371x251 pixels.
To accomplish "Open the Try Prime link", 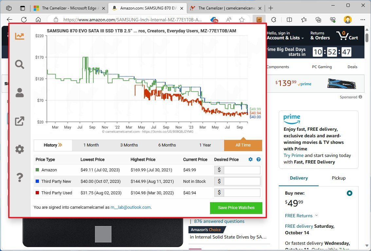I will (293, 155).
